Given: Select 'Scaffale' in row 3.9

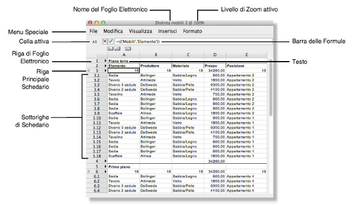Looking at the screenshot, I should click(x=124, y=114).
